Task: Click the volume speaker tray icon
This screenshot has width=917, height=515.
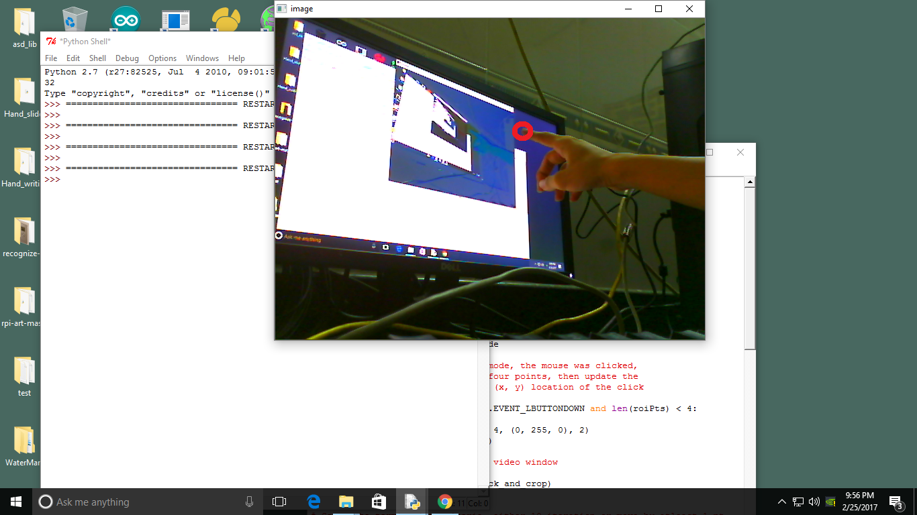Action: pyautogui.click(x=814, y=502)
